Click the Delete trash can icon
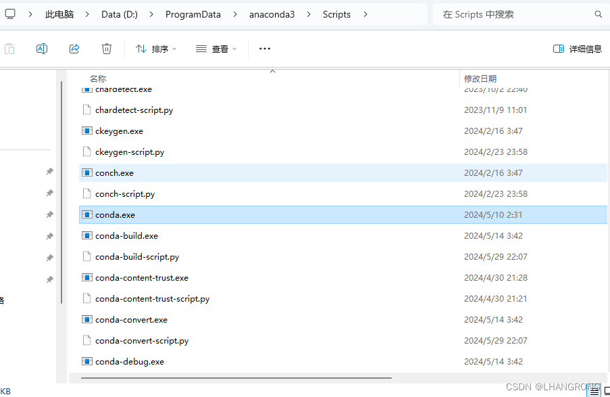This screenshot has height=397, width=610. [x=107, y=49]
